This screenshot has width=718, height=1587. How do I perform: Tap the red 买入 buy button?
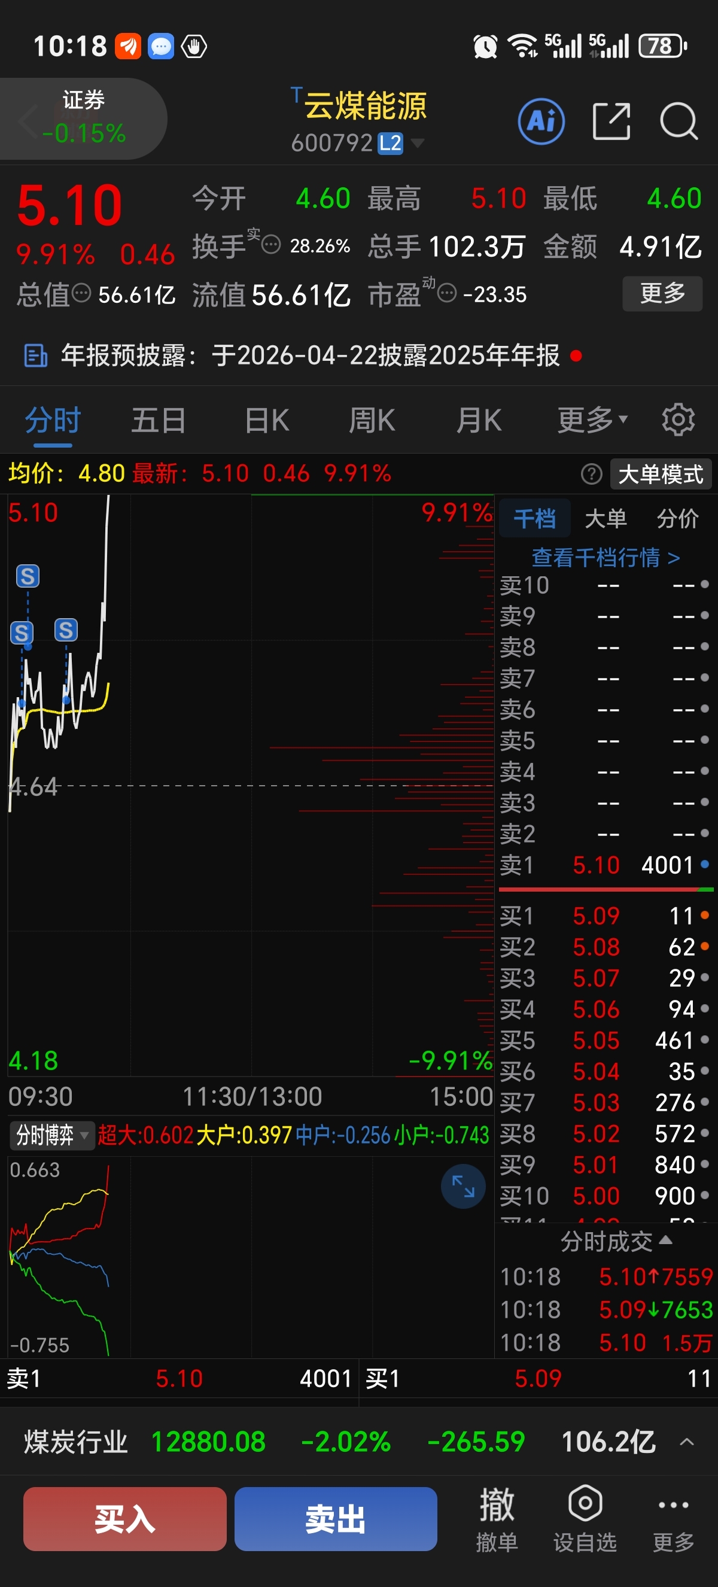point(125,1519)
